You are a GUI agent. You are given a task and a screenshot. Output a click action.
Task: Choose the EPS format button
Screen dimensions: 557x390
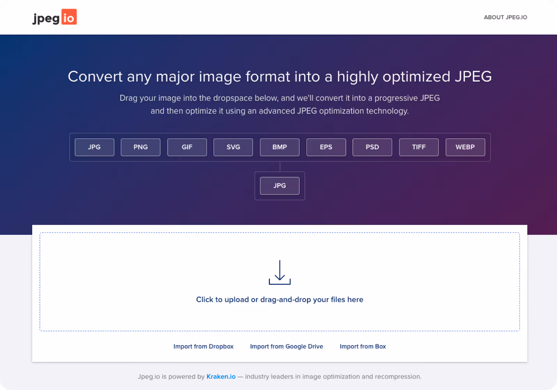(x=326, y=147)
